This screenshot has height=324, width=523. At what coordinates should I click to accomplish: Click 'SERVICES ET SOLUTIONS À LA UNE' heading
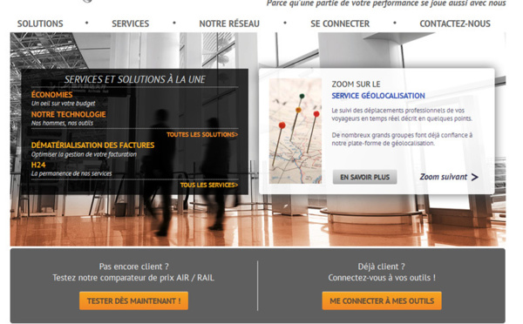pyautogui.click(x=135, y=79)
